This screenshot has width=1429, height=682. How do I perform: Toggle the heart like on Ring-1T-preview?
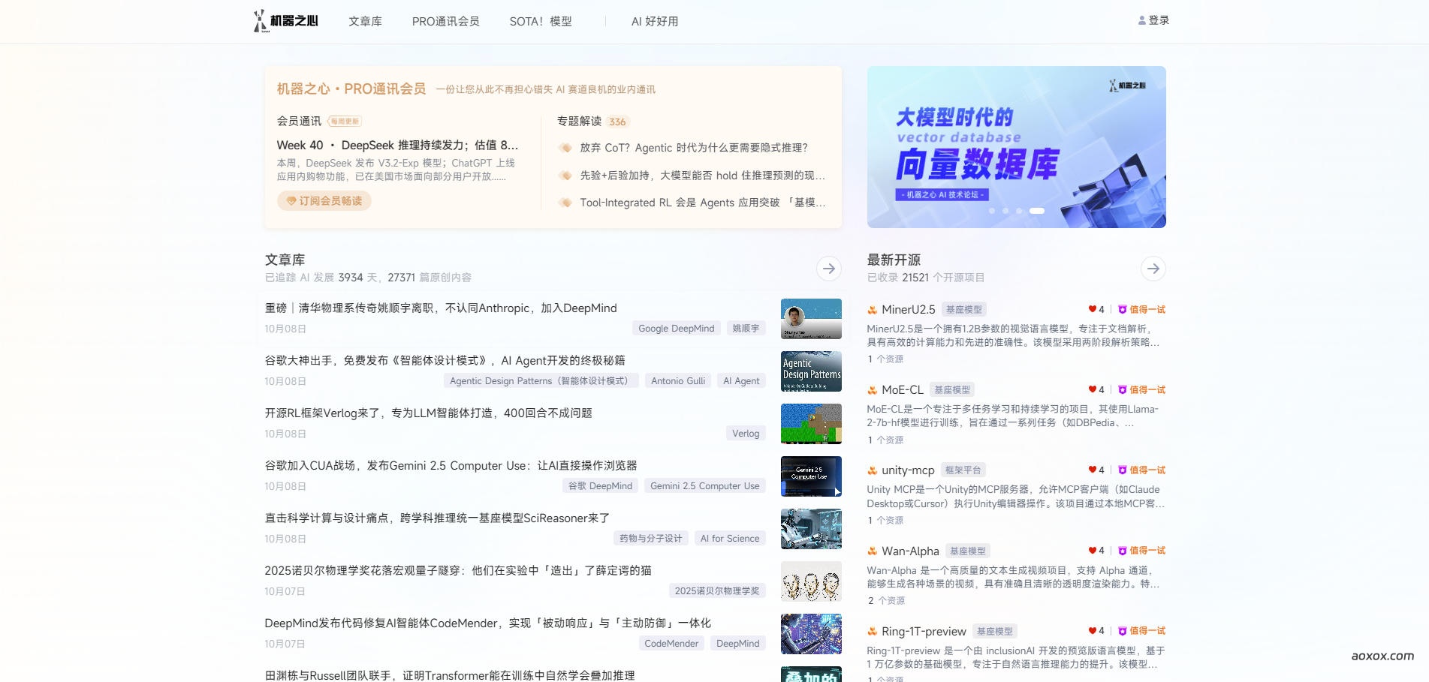tap(1092, 631)
